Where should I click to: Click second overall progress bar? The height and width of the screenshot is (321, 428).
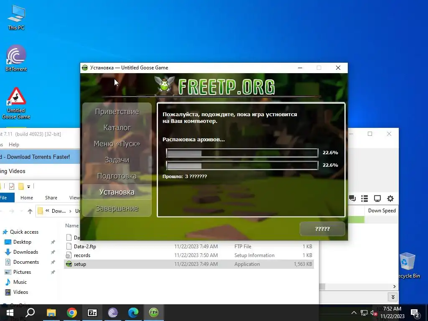point(242,166)
